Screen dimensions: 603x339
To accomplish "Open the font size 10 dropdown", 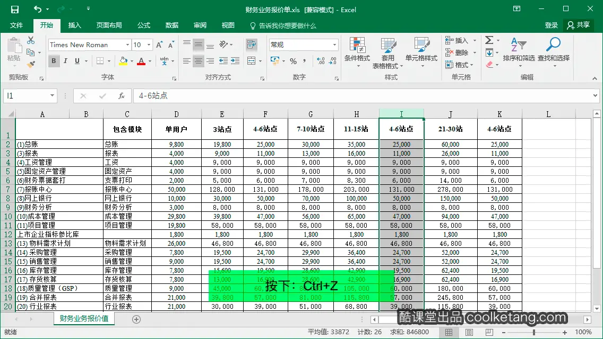I will pos(149,45).
